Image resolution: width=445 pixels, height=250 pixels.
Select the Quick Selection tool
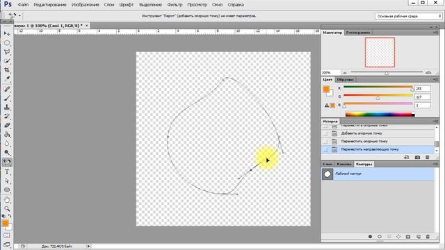tap(7, 61)
